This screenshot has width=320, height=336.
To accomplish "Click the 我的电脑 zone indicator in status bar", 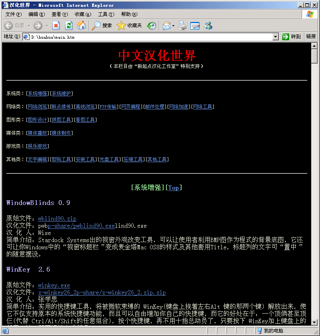I will click(x=270, y=331).
